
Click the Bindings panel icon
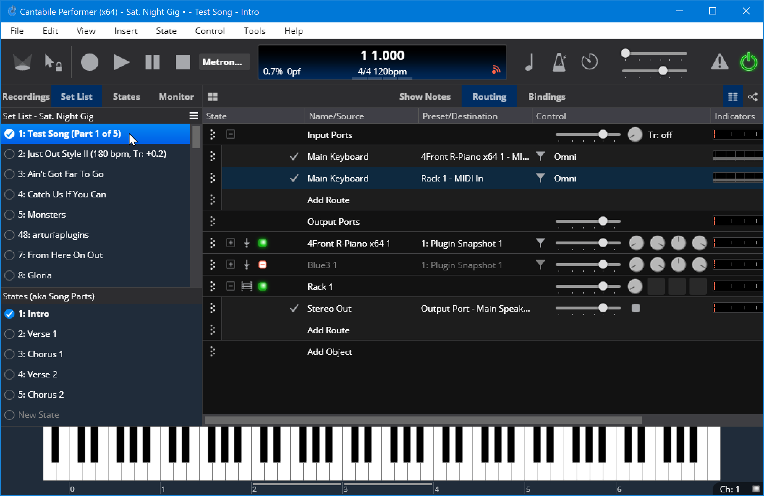(547, 96)
